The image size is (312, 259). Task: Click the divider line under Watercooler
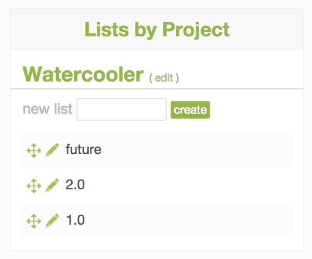[x=234, y=89]
